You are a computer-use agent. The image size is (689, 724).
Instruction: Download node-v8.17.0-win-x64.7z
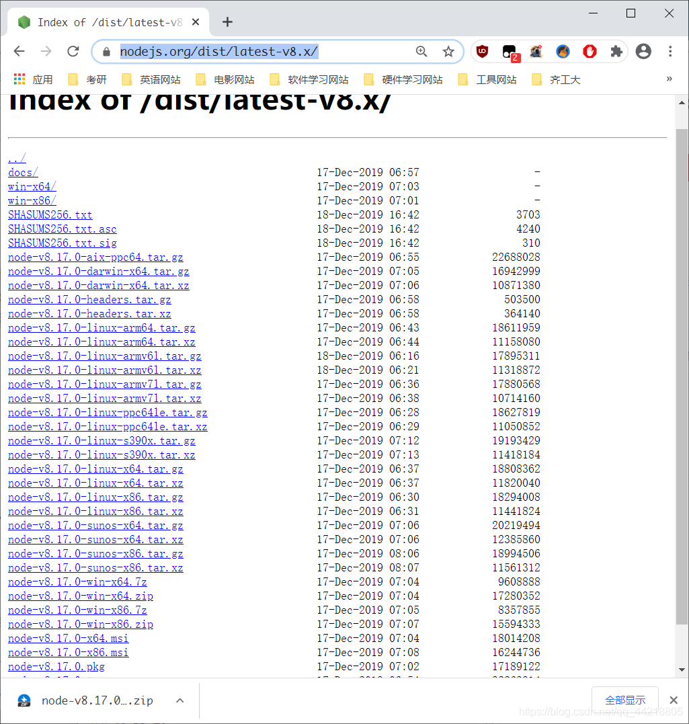click(x=77, y=581)
